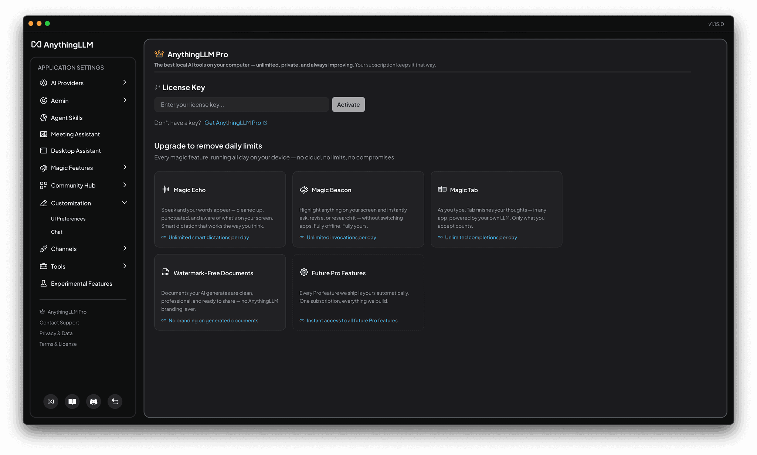Click the APPLICATION SETTINGS header
This screenshot has width=757, height=455.
tap(71, 68)
